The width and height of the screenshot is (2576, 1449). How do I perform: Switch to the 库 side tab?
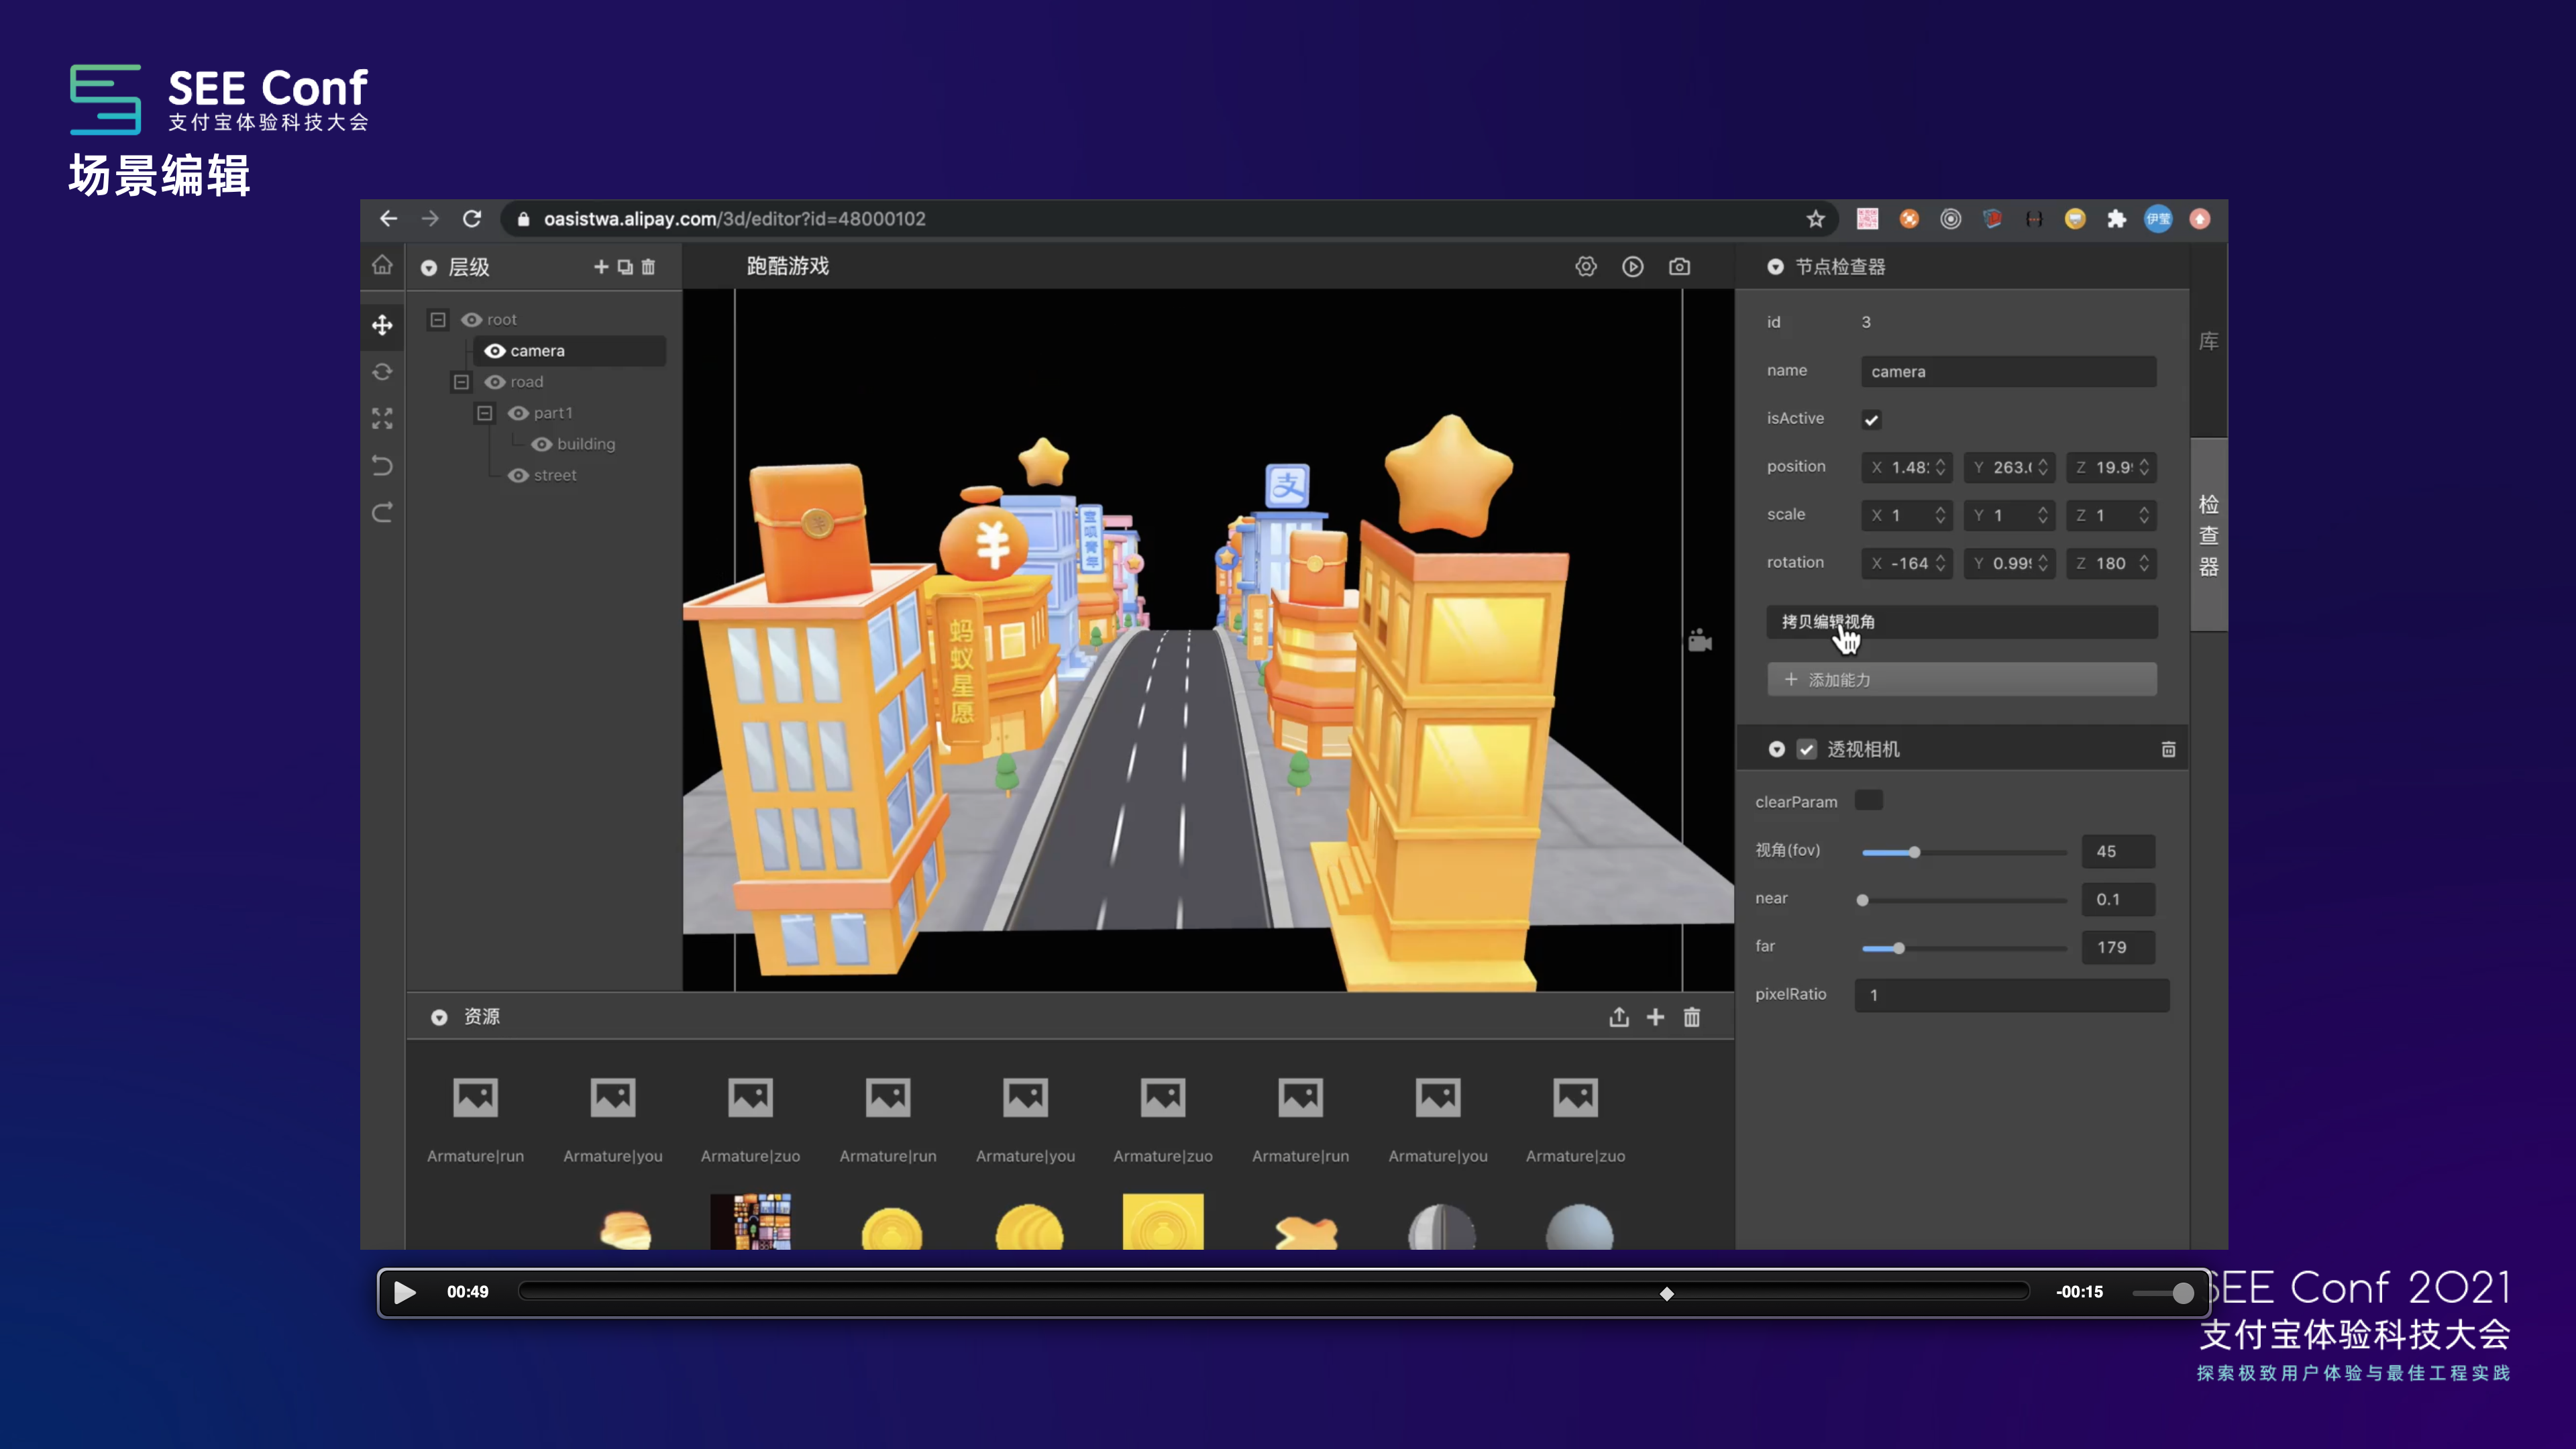click(2208, 342)
